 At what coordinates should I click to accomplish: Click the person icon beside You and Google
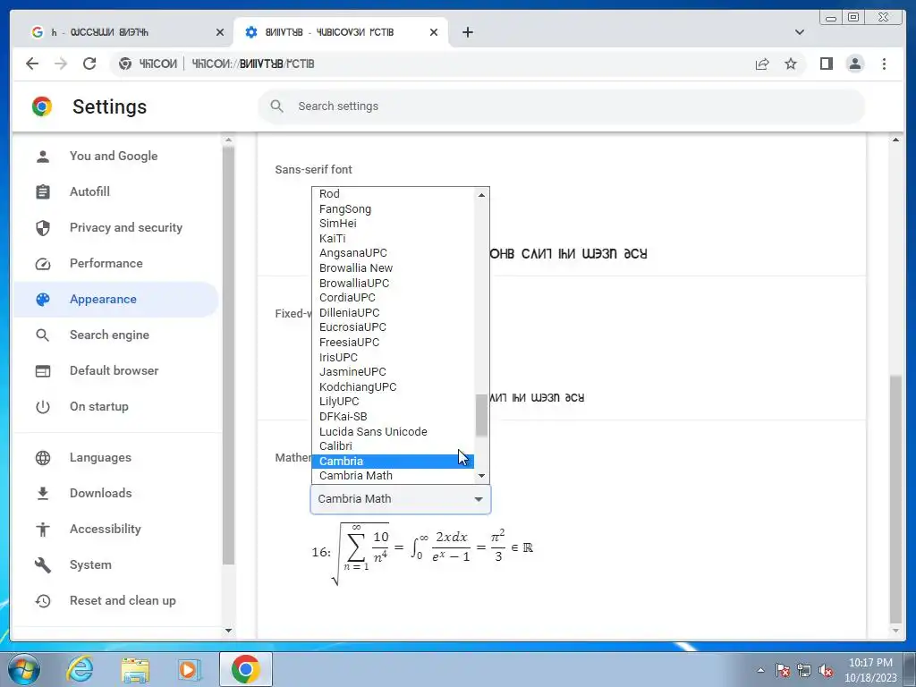(x=43, y=156)
